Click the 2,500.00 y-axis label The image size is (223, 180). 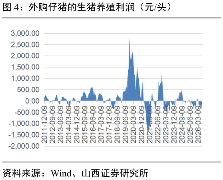pyautogui.click(x=25, y=45)
